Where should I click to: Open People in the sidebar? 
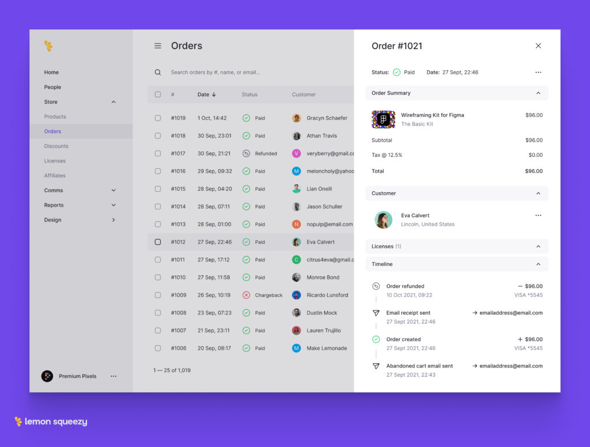[x=52, y=87]
